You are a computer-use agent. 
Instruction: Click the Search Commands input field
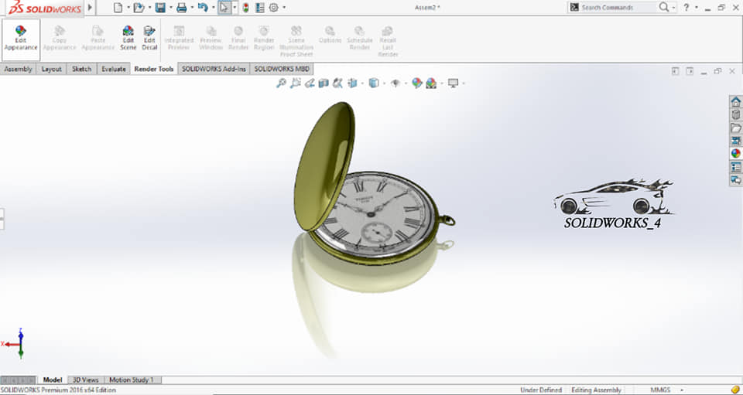tap(617, 8)
